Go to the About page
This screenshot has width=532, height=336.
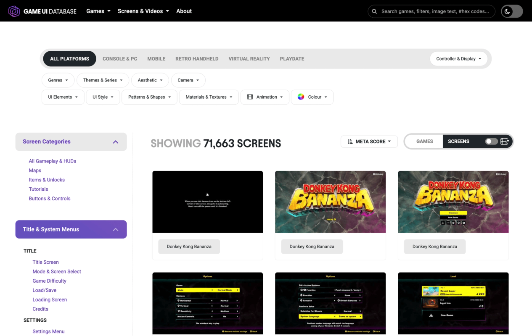coord(184,11)
